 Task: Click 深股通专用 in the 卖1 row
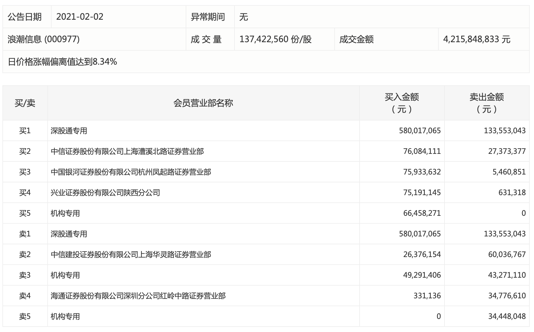[69, 234]
